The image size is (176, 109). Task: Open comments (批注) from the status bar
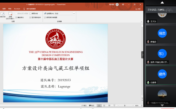(x=92, y=105)
